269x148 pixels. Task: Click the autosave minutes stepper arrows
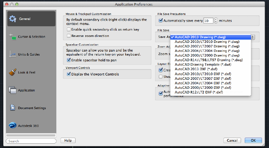coord(216,21)
